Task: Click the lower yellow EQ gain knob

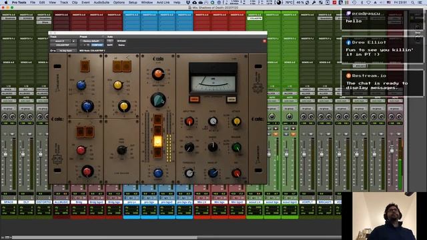Action: [124, 106]
